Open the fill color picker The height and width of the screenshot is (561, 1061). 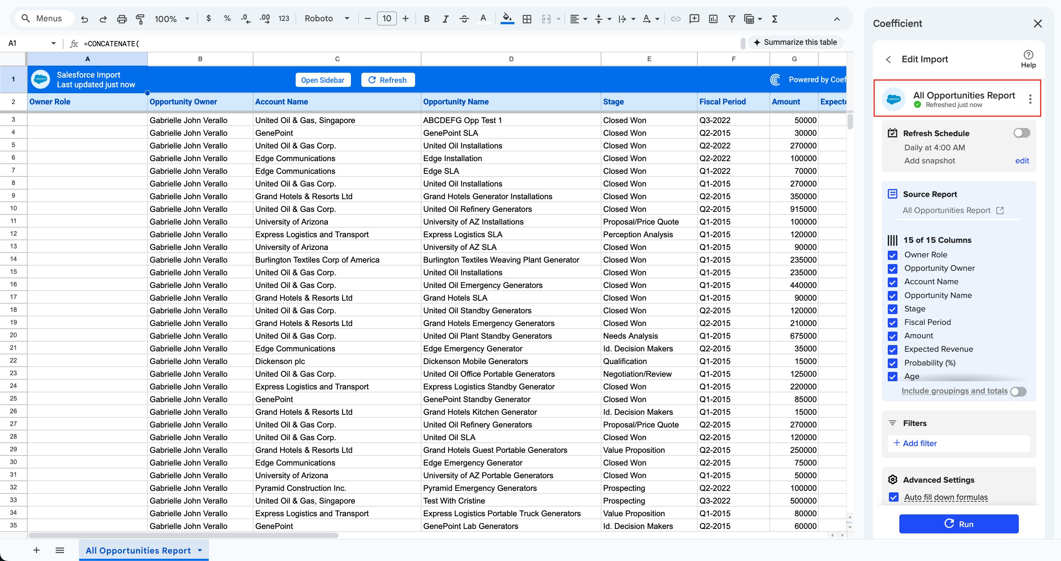click(507, 19)
